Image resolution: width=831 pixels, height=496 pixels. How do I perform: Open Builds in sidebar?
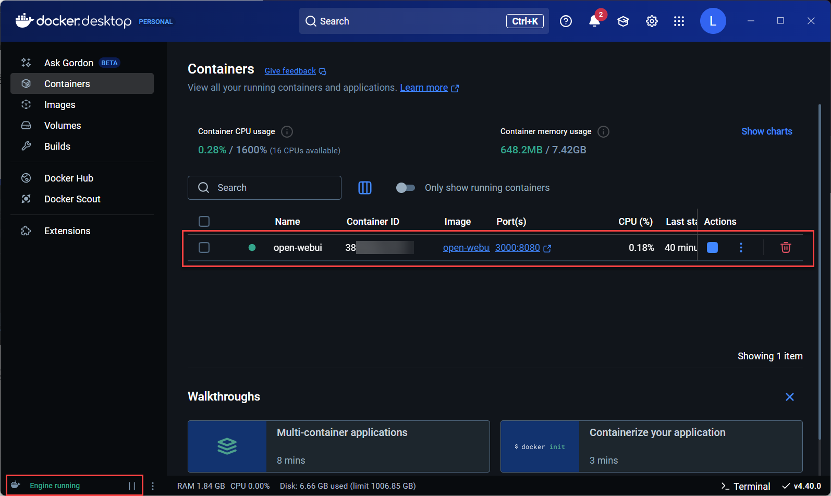click(82, 146)
